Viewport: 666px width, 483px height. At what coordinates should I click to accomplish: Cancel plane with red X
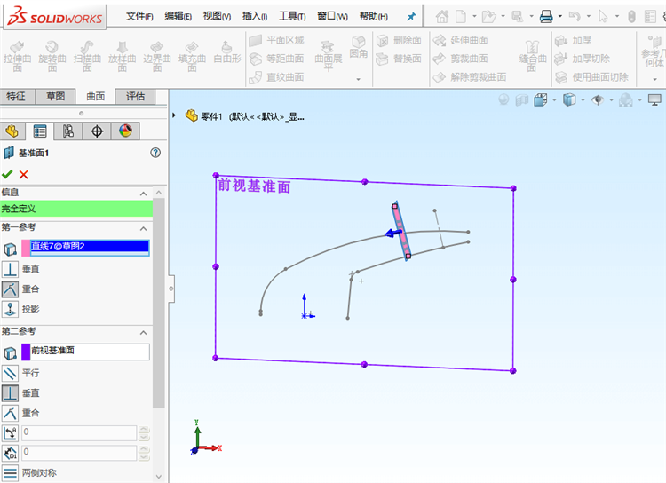click(24, 175)
